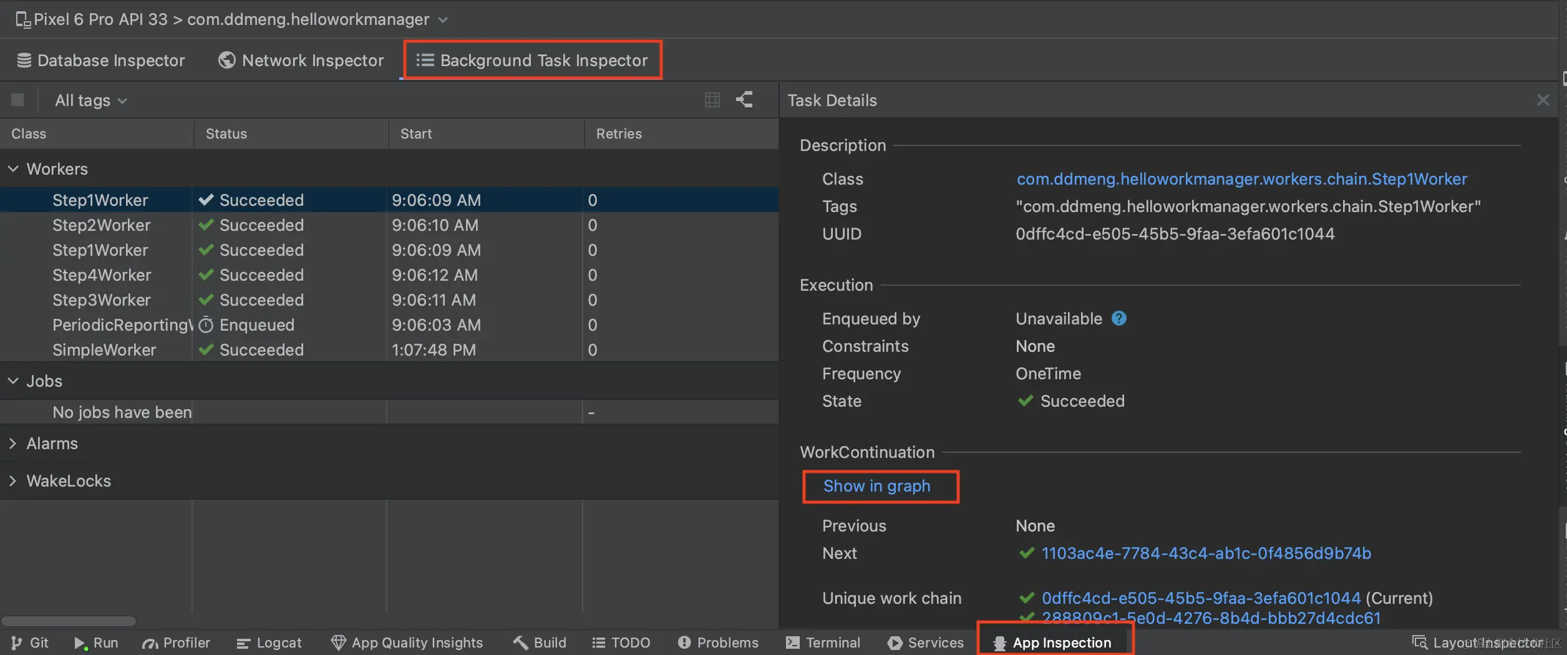
Task: Click the 9:06:12 AM start time cell
Action: point(435,274)
